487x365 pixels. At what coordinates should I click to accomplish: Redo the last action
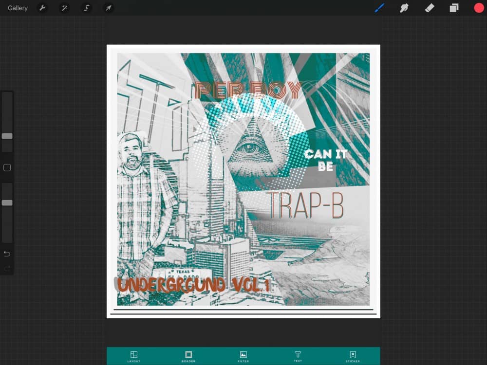pos(7,268)
